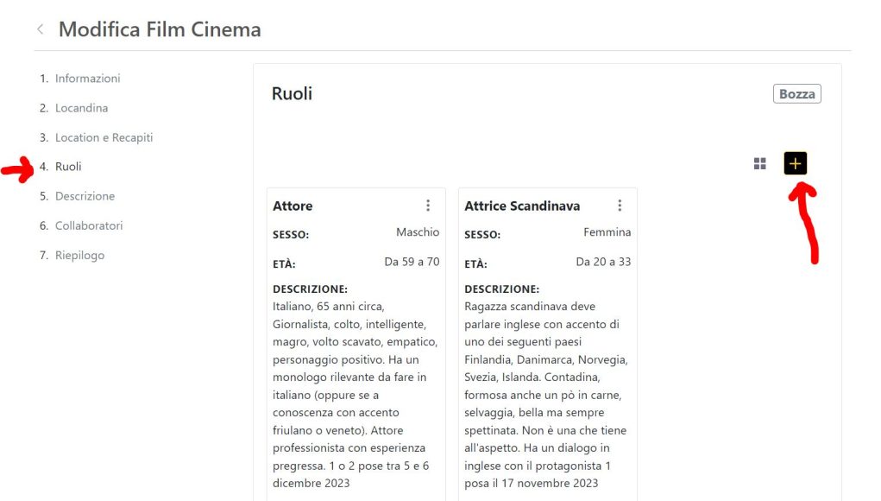Viewport: 881px width, 501px height.
Task: Open the three-dot menu on the Attore card
Action: [428, 206]
